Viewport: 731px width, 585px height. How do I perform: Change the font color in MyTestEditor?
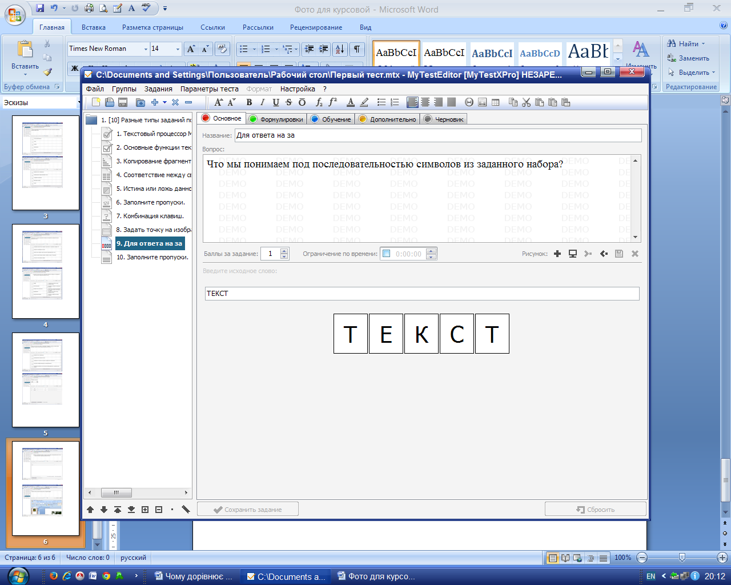pos(351,102)
